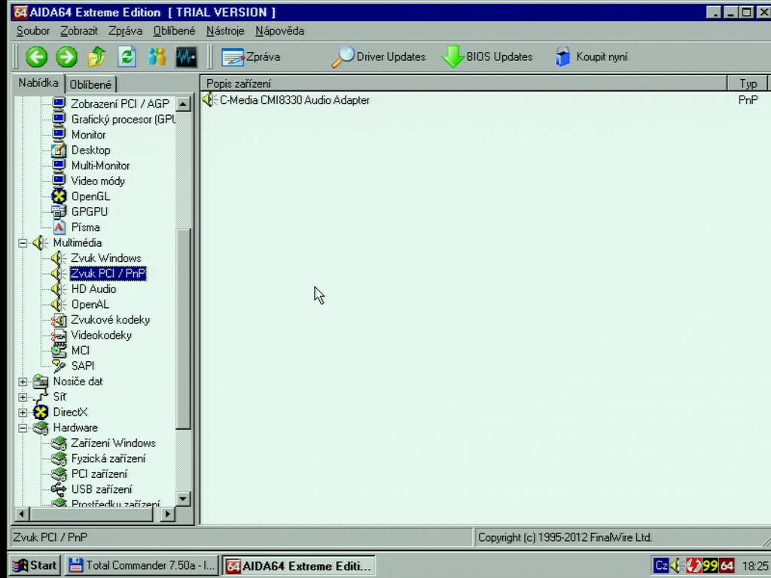This screenshot has width=771, height=578.
Task: Open the Windows Start menu
Action: (x=35, y=565)
